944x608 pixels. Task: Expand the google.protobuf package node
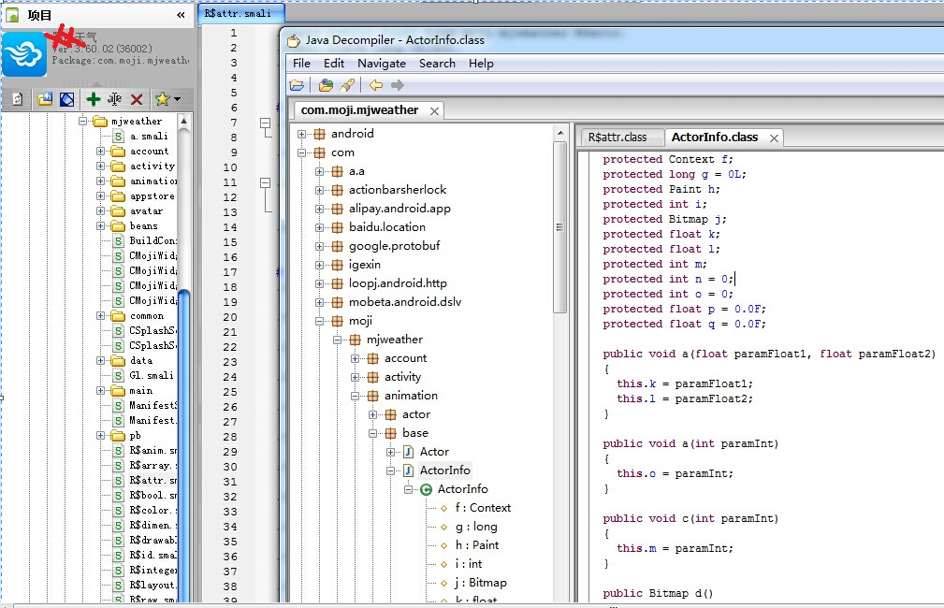click(x=320, y=246)
